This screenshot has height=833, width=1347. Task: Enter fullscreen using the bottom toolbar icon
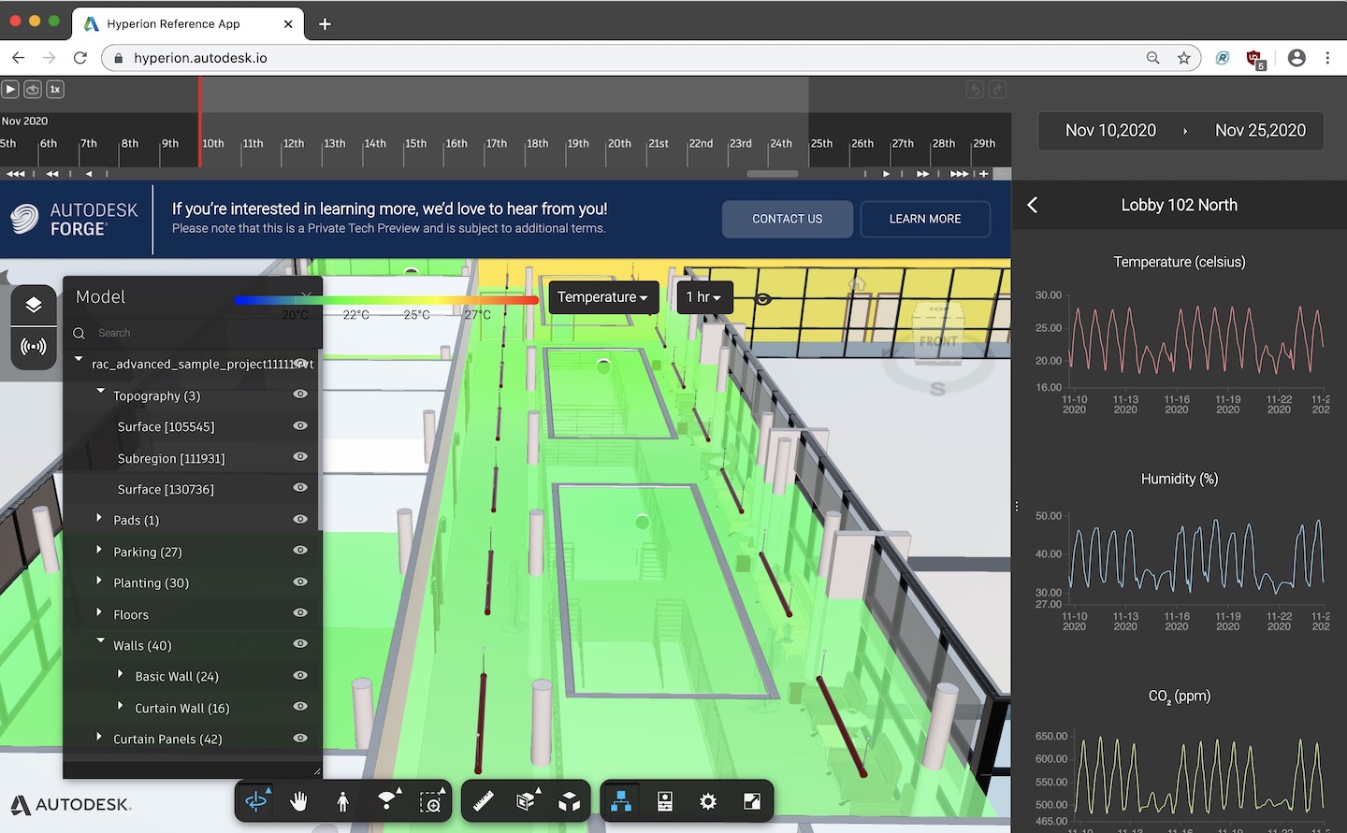[752, 800]
